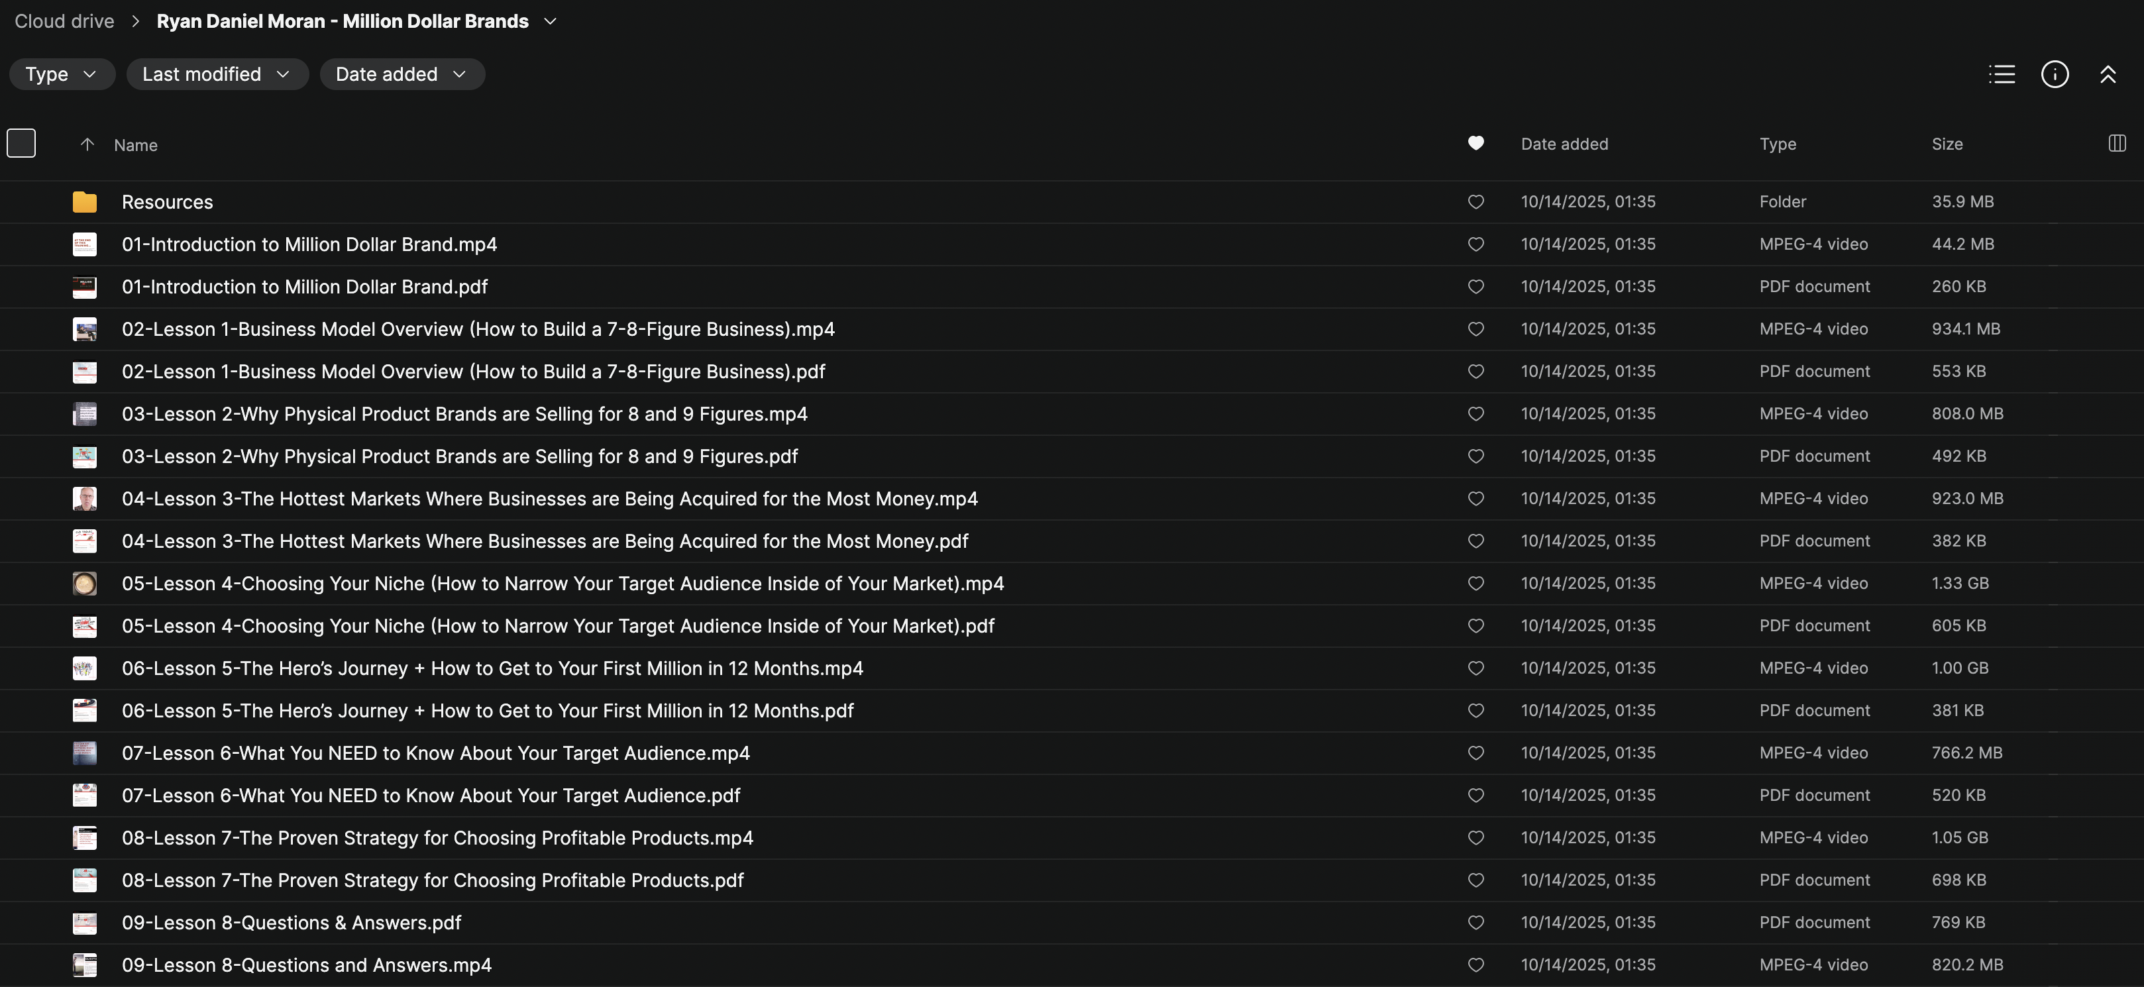The height and width of the screenshot is (987, 2144).
Task: Click thumbnail of 05-Lesson 4 mp4 file
Action: tap(84, 584)
